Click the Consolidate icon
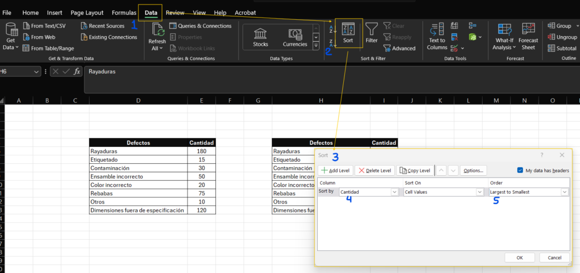Image resolution: width=580 pixels, height=273 pixels. click(x=472, y=26)
